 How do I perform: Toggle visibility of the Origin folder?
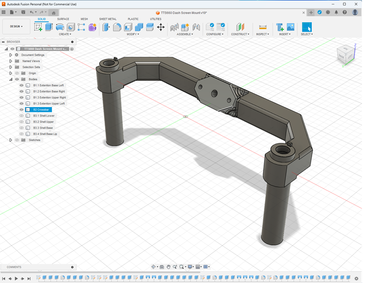pos(17,73)
